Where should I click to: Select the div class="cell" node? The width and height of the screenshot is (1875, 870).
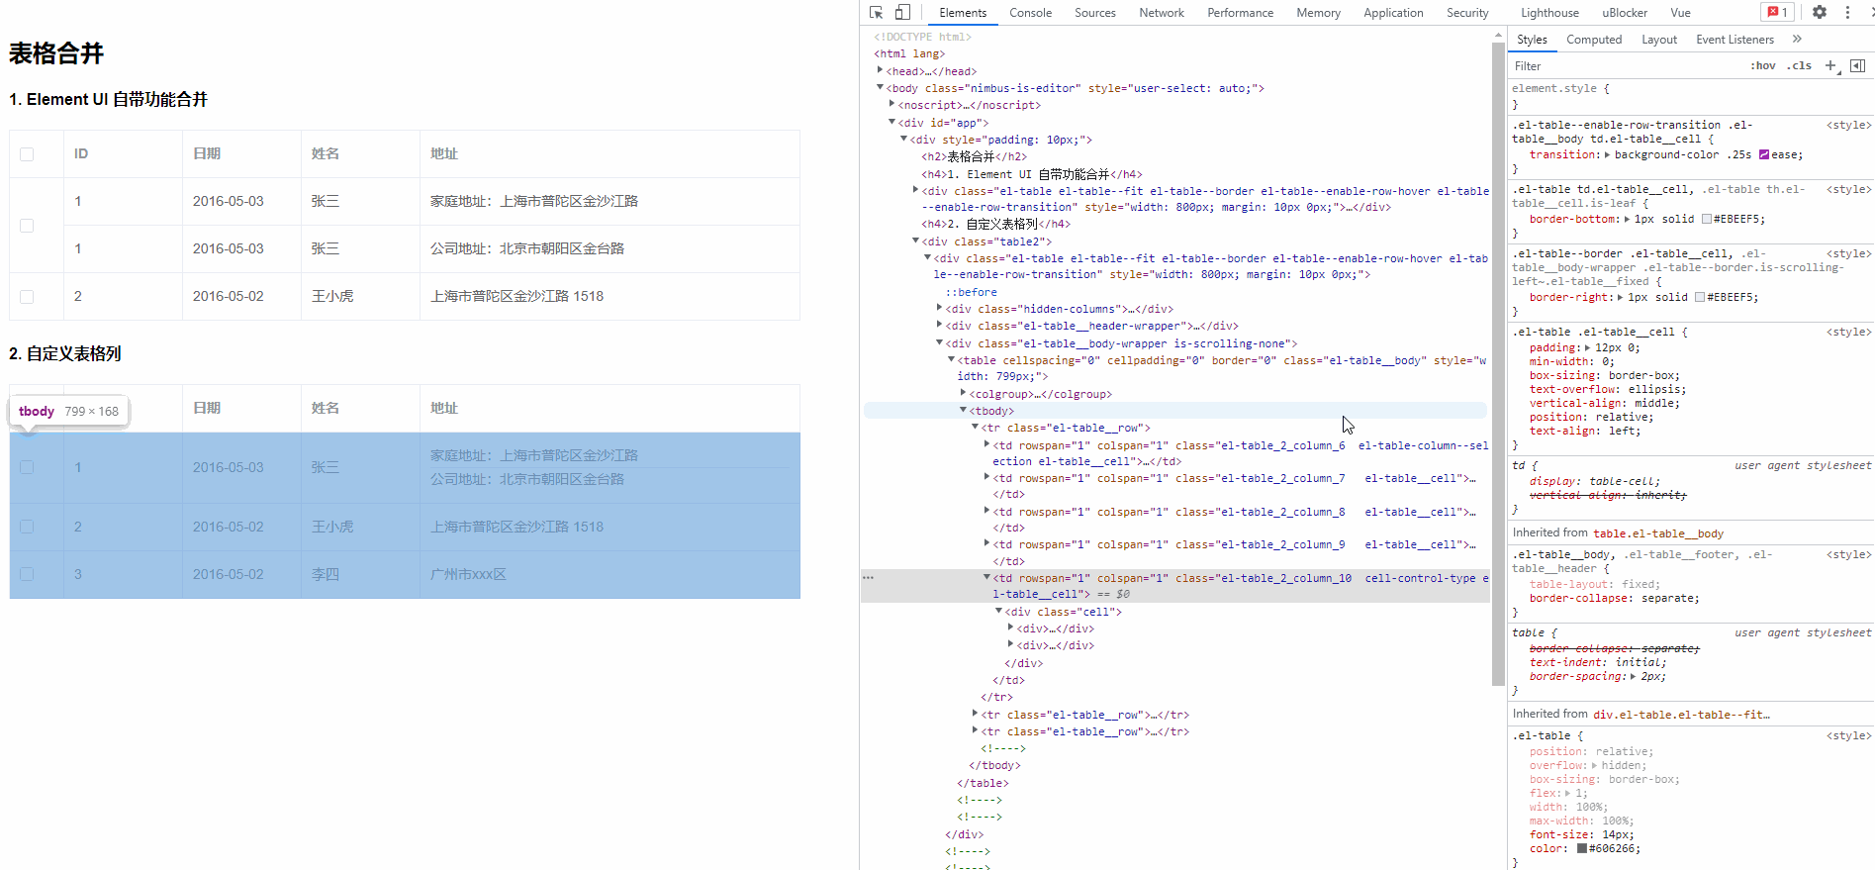pyautogui.click(x=1063, y=612)
